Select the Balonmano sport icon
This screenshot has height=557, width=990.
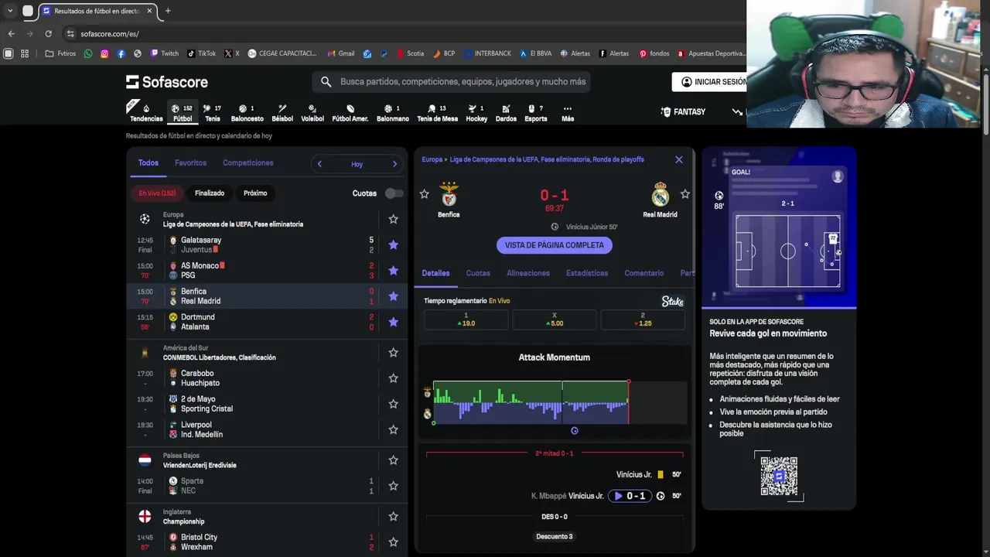[x=393, y=113]
